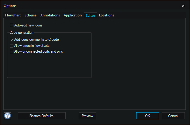Show the Locations tab
This screenshot has width=190, height=125.
click(106, 15)
